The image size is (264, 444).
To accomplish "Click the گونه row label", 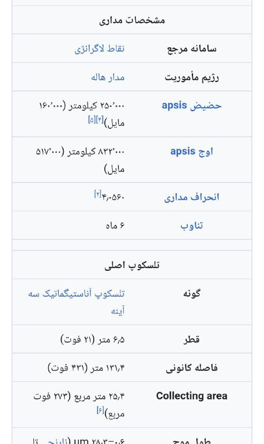I will 191,294.
